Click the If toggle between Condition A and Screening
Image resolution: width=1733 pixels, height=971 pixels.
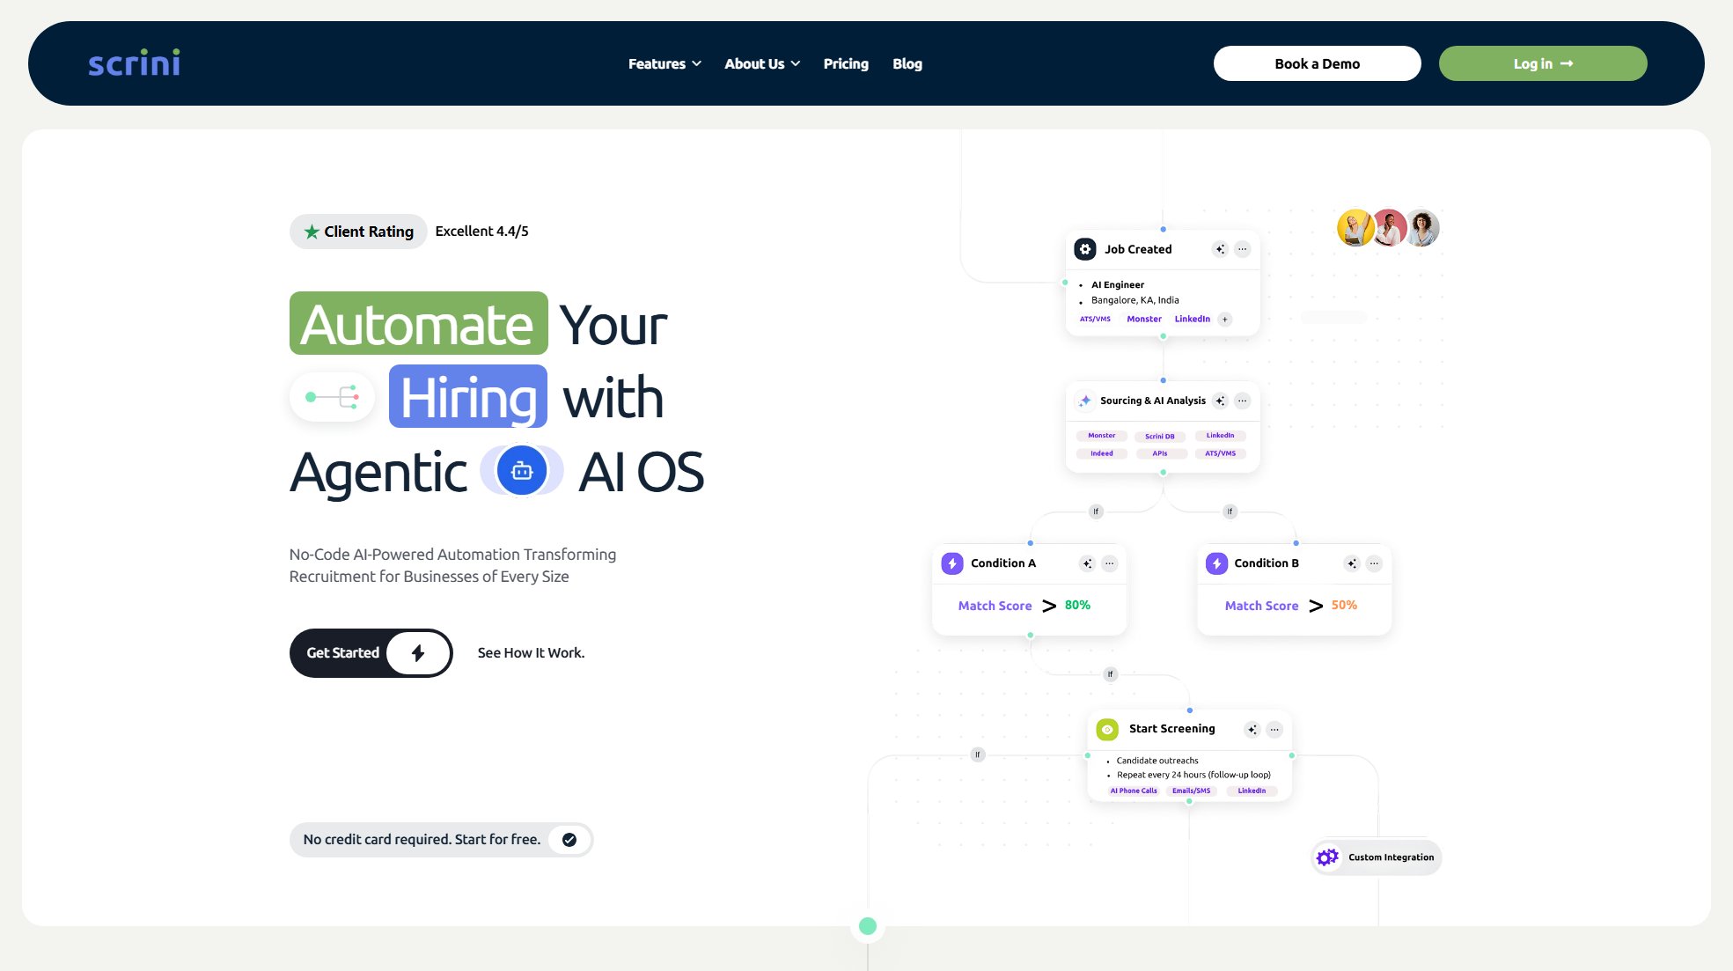(1110, 674)
